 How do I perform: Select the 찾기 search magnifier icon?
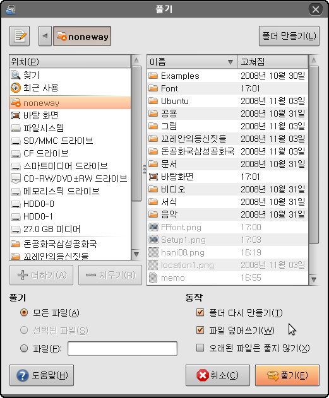click(16, 75)
